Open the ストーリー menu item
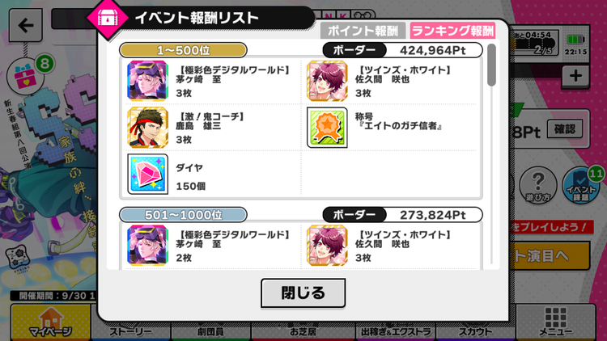This screenshot has width=607, height=341. pos(131,331)
